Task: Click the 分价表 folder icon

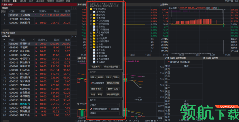Action: 94,44
